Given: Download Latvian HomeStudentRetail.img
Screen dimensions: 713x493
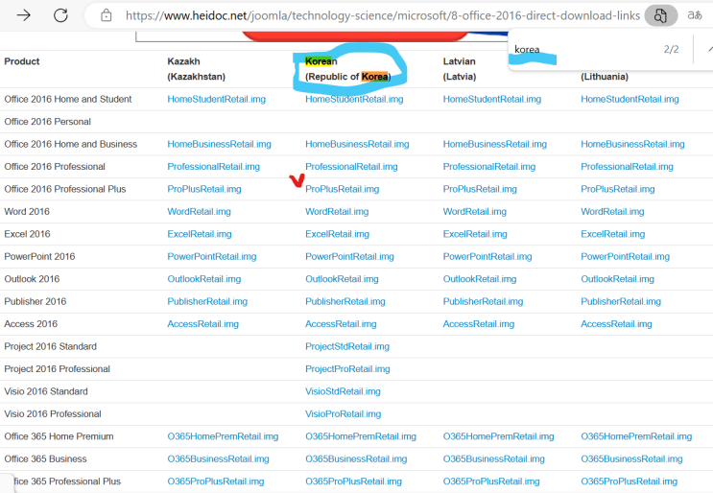Looking at the screenshot, I should click(x=492, y=99).
